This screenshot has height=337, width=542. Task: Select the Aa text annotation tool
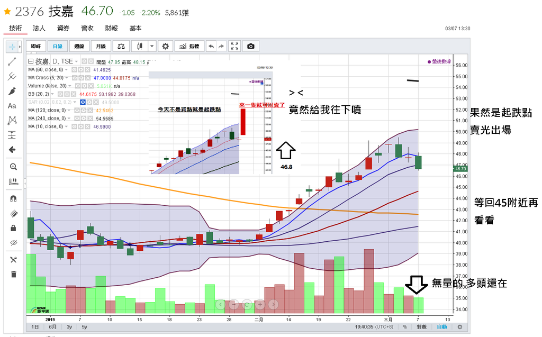pos(12,106)
